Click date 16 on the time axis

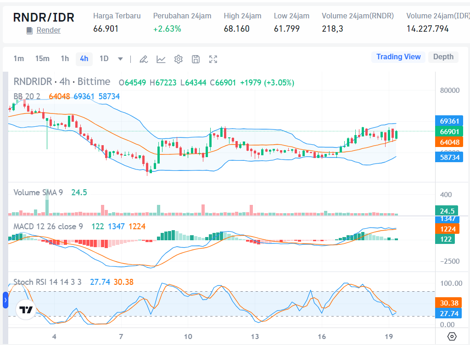point(322,337)
